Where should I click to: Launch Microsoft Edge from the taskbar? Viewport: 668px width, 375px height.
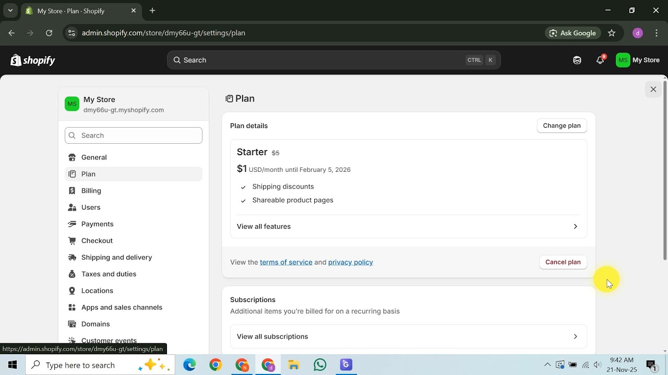(x=189, y=365)
